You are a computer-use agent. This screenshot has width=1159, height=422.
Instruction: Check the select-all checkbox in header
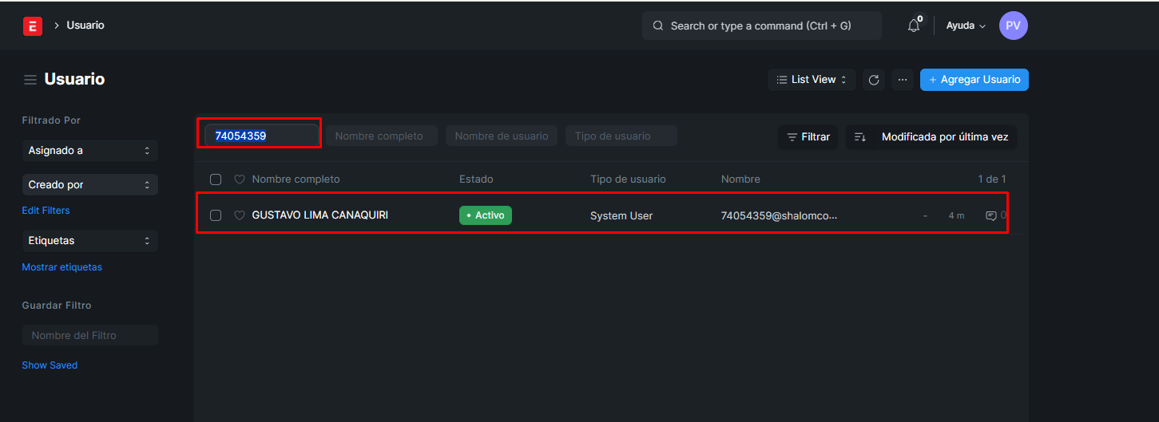coord(216,179)
